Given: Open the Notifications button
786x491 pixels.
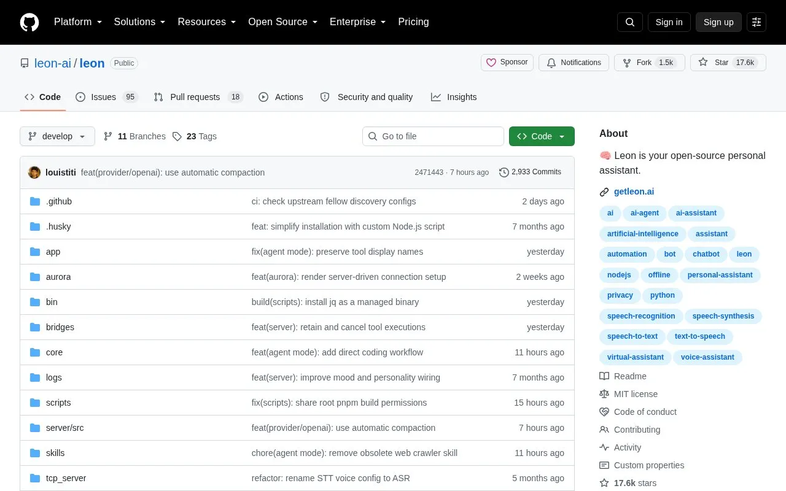Looking at the screenshot, I should click(574, 63).
